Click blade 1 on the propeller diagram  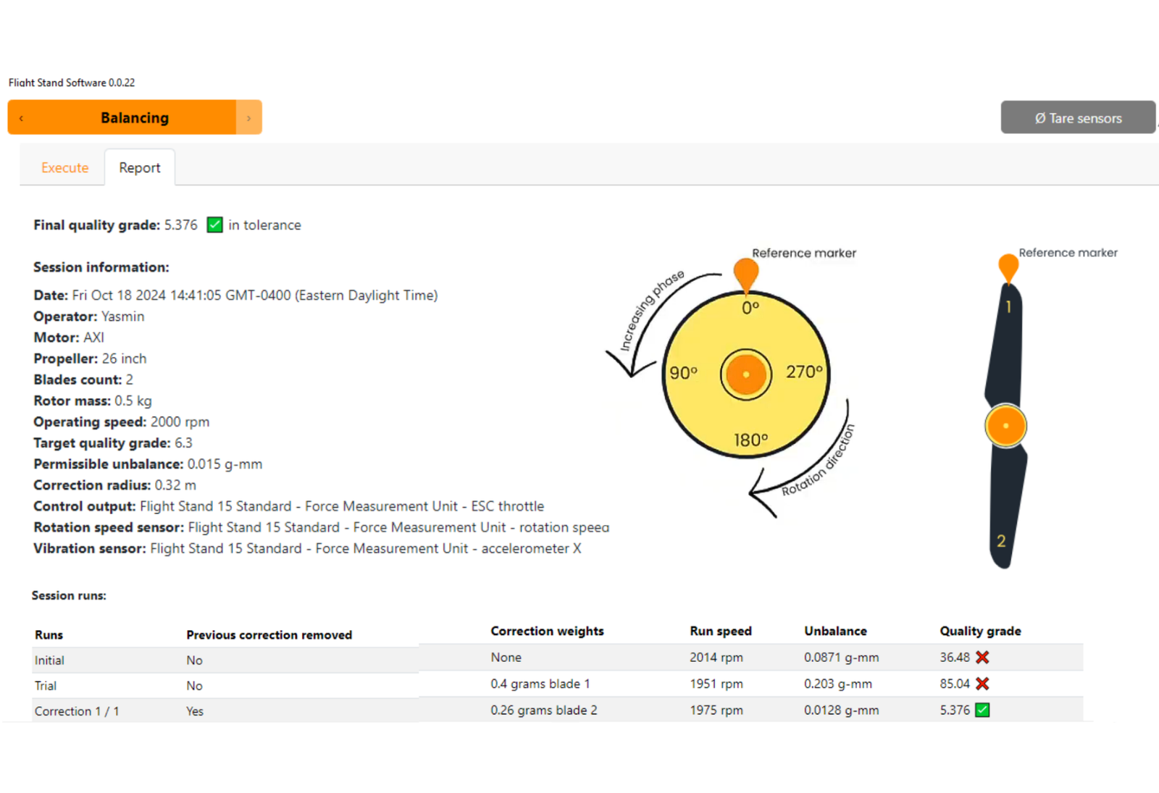point(1005,340)
